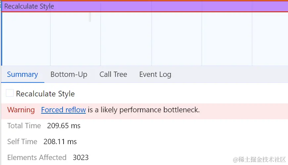Click the Self Time label

pyautogui.click(x=22, y=142)
